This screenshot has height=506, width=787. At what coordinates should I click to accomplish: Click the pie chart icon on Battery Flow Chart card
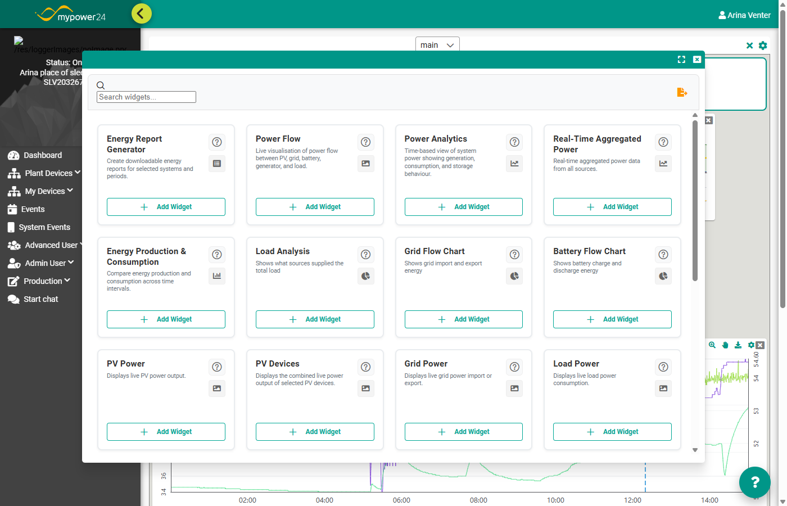coord(663,276)
